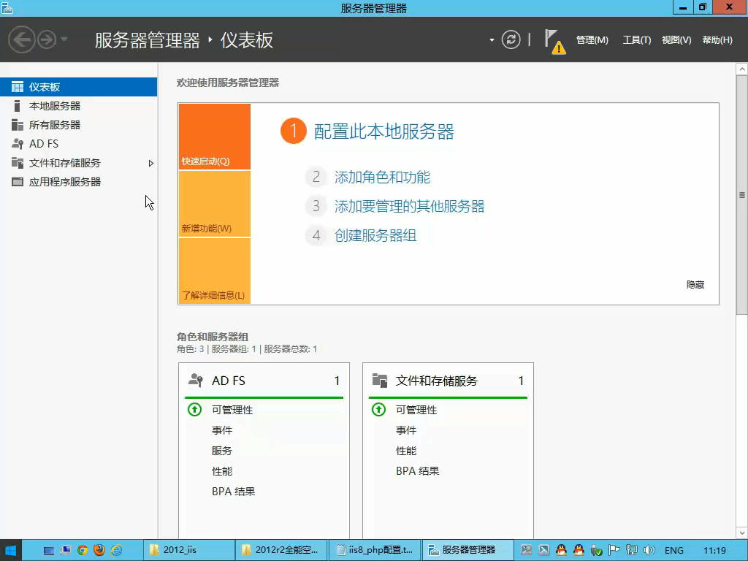The image size is (748, 561).
Task: Expand the 文件和存储服务 sidebar arrow
Action: click(151, 163)
